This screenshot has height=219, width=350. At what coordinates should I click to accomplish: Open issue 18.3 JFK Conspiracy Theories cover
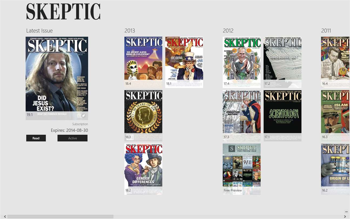click(143, 115)
